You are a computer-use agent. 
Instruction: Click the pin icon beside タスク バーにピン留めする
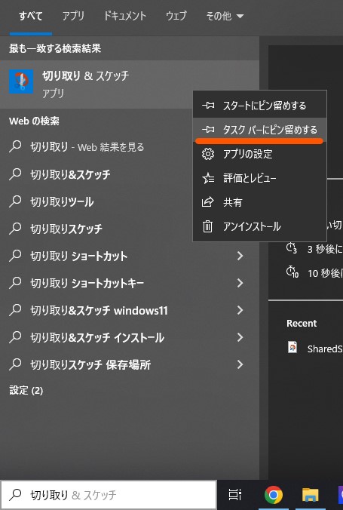tap(208, 130)
